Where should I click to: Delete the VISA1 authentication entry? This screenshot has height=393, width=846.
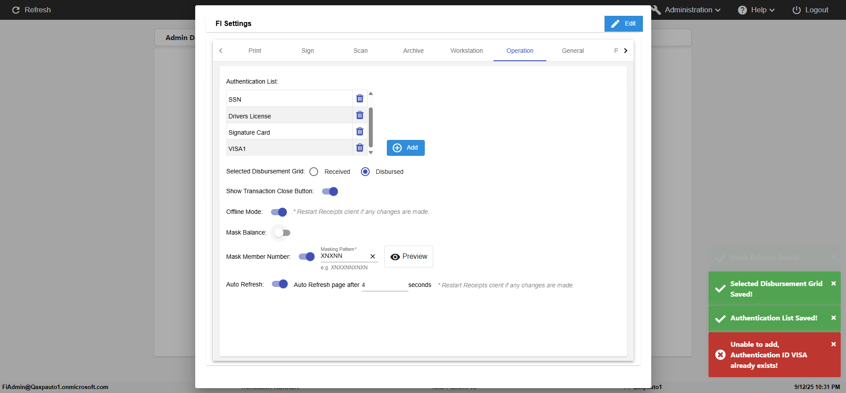(360, 148)
